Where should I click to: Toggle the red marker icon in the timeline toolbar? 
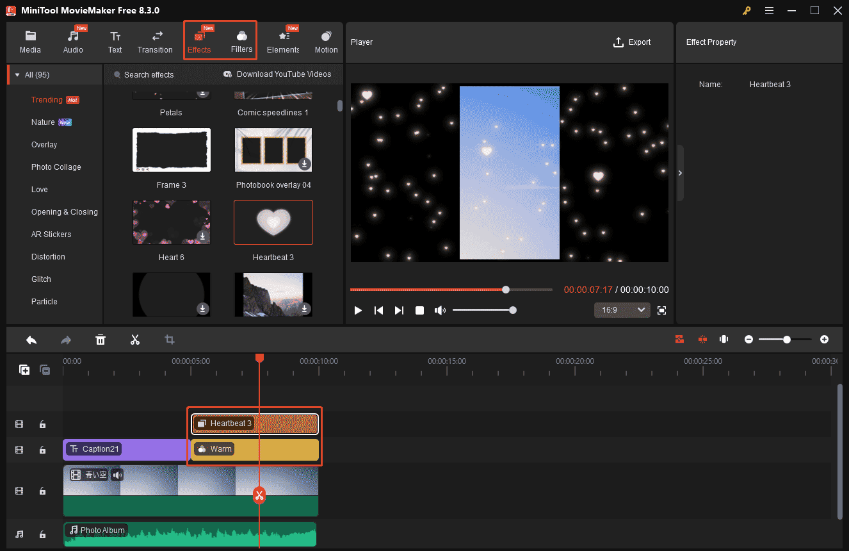(702, 340)
